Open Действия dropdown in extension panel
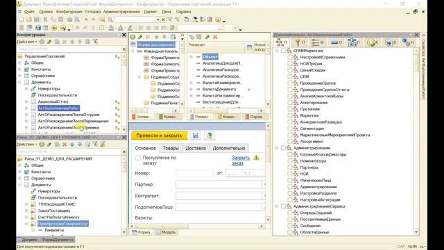444x250 pixels. [27, 144]
